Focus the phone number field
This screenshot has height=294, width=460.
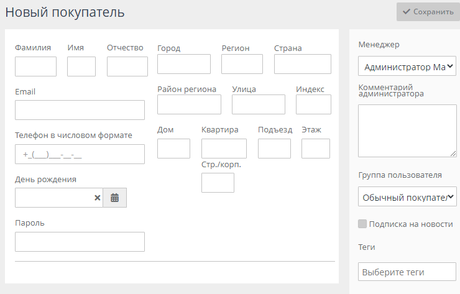tap(80, 154)
